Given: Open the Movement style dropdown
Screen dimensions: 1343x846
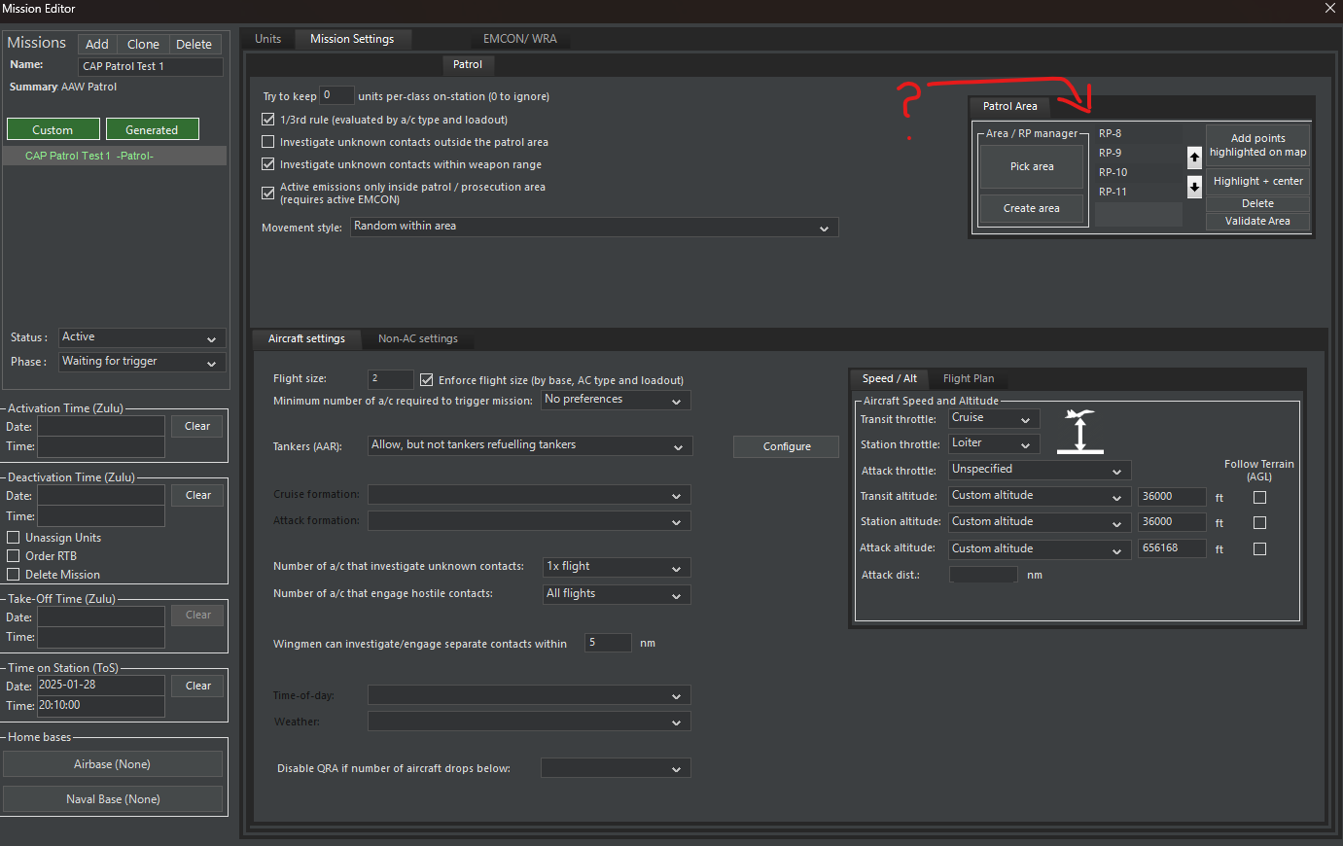Looking at the screenshot, I should click(x=593, y=228).
